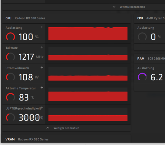Viewport: 165px width, 145px height.
Task: Click the plus icon beside LÜFTERgeschwindigkeit
Action: pos(42,108)
